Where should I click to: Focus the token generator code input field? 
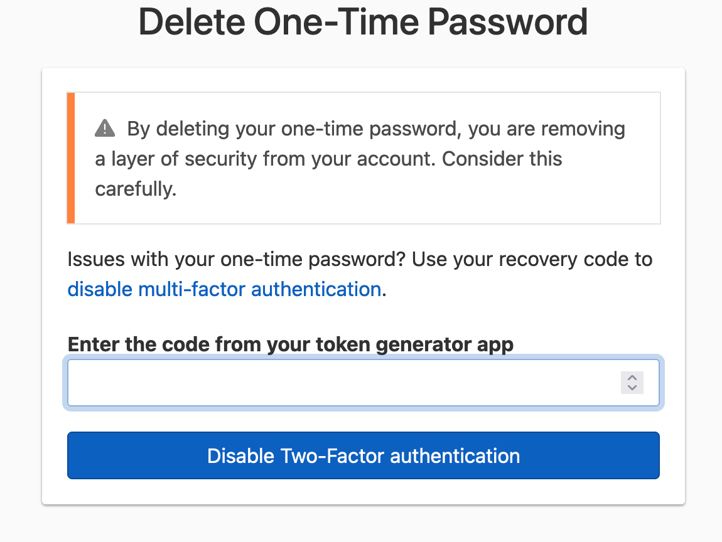coord(314,383)
